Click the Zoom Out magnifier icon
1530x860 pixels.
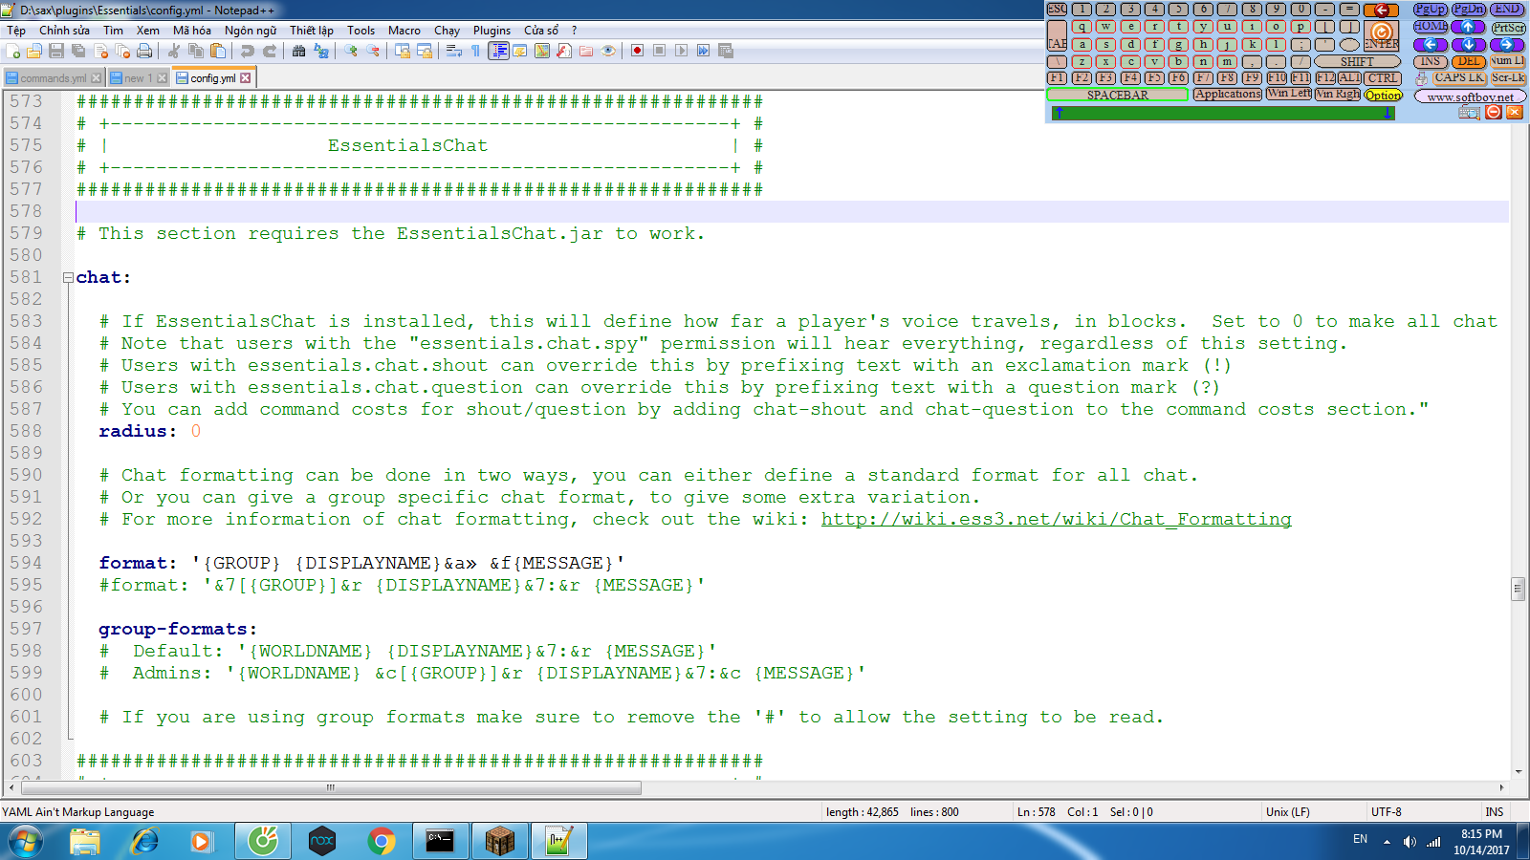coord(373,51)
